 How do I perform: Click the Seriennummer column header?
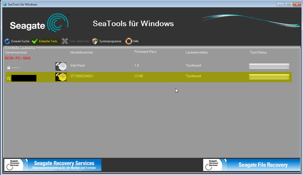[x=16, y=52]
